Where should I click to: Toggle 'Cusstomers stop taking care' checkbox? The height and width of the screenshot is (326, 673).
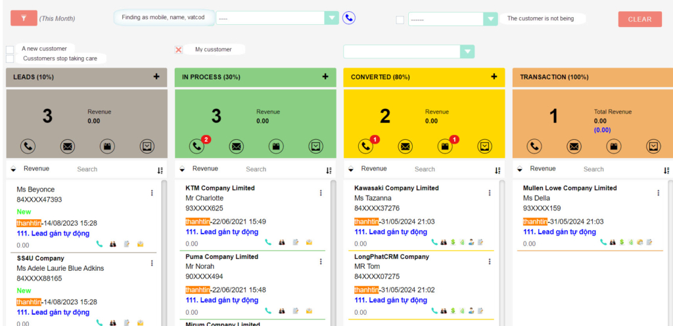10,58
